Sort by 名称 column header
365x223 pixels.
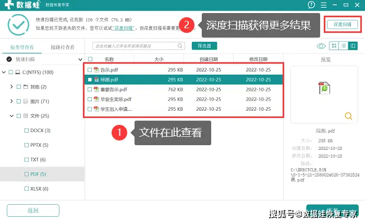point(109,59)
